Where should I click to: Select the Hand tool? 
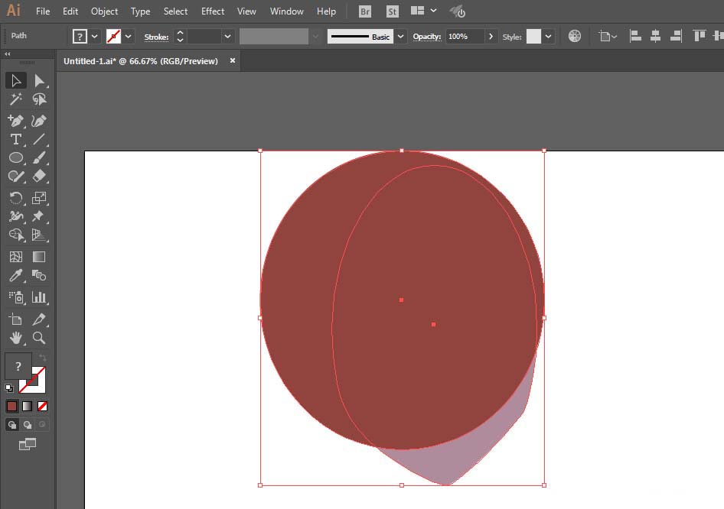[16, 338]
